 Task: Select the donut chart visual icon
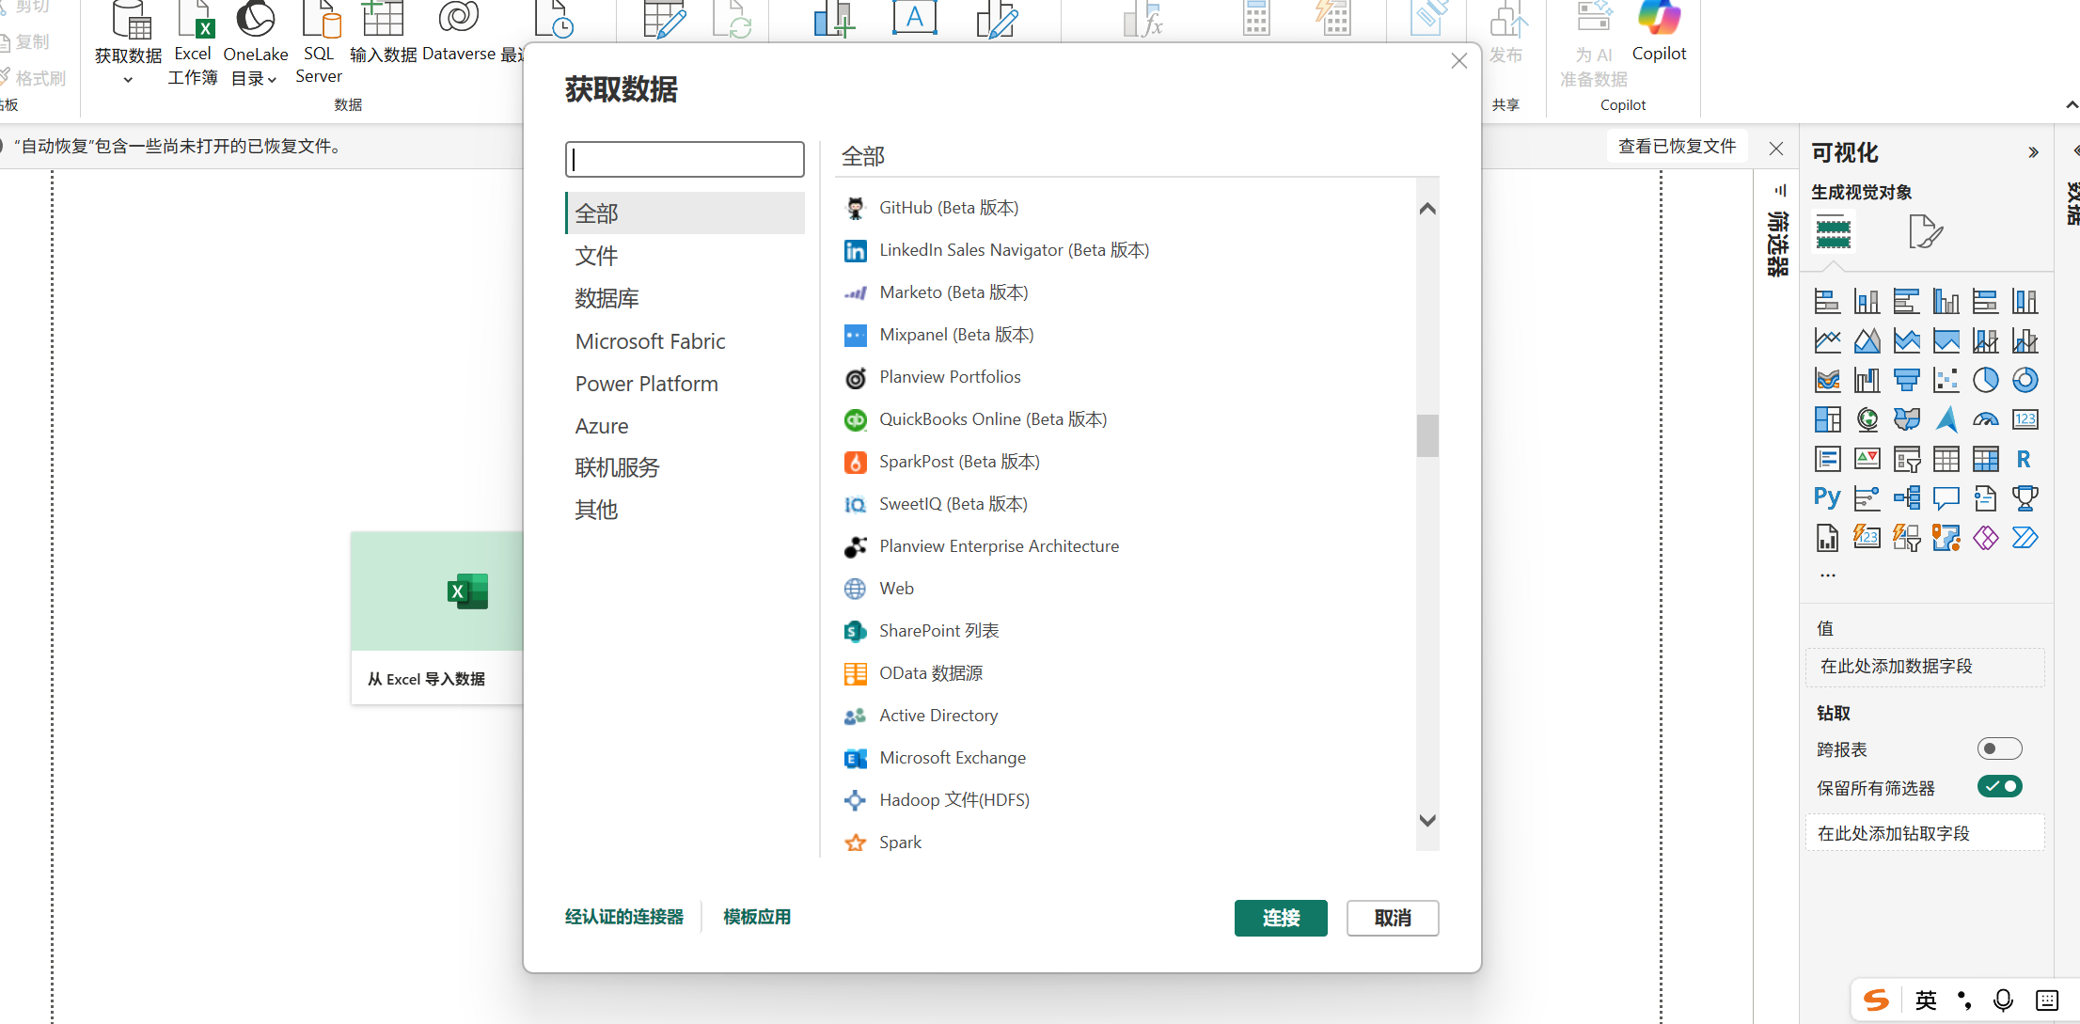coord(2025,380)
